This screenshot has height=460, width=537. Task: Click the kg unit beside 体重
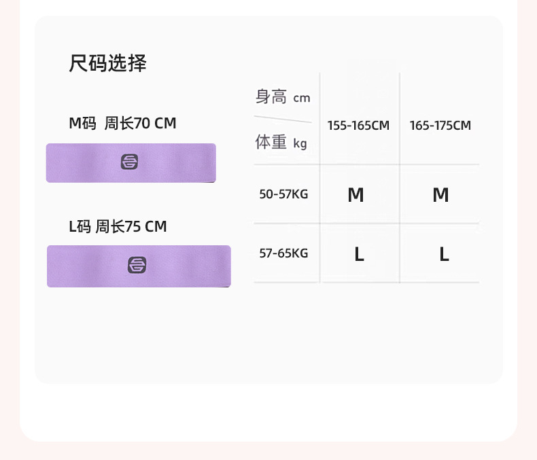click(x=300, y=144)
